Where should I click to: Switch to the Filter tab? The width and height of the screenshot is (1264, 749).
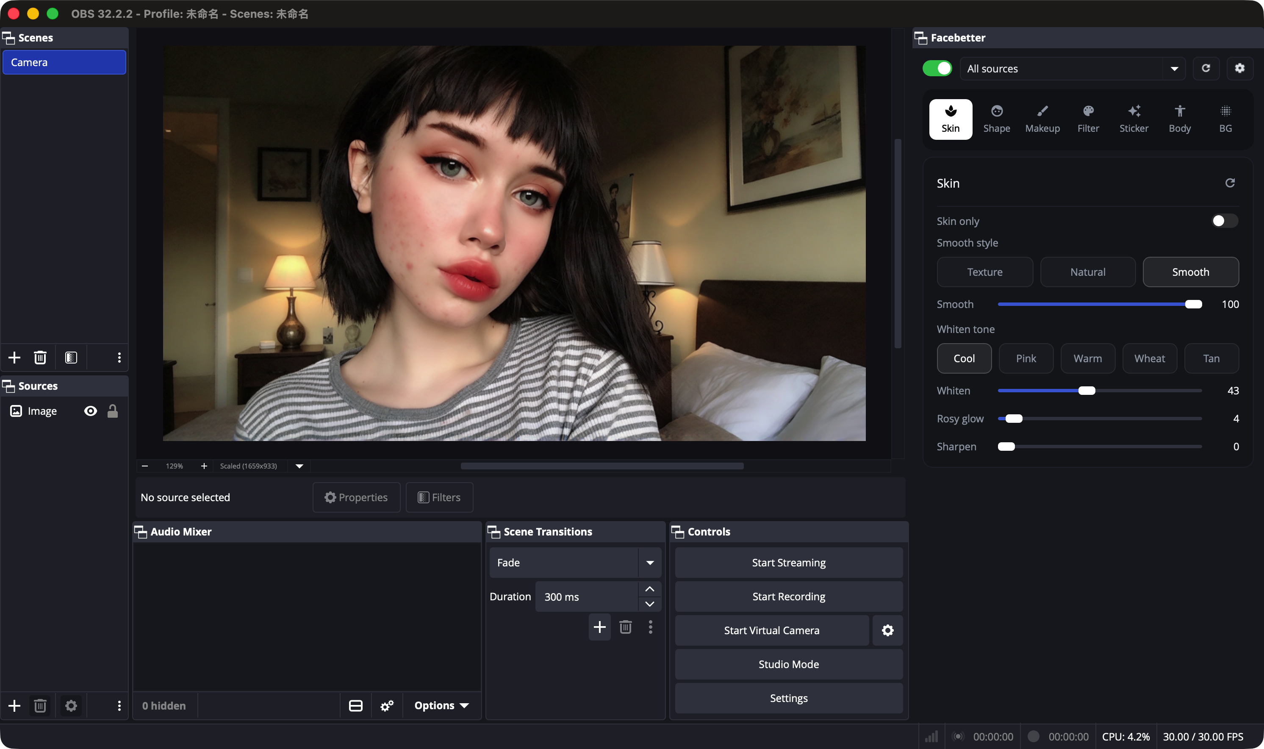coord(1088,119)
